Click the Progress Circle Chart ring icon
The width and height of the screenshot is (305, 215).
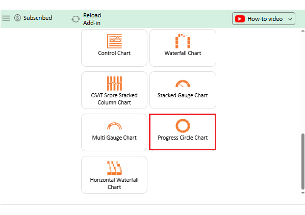click(183, 126)
